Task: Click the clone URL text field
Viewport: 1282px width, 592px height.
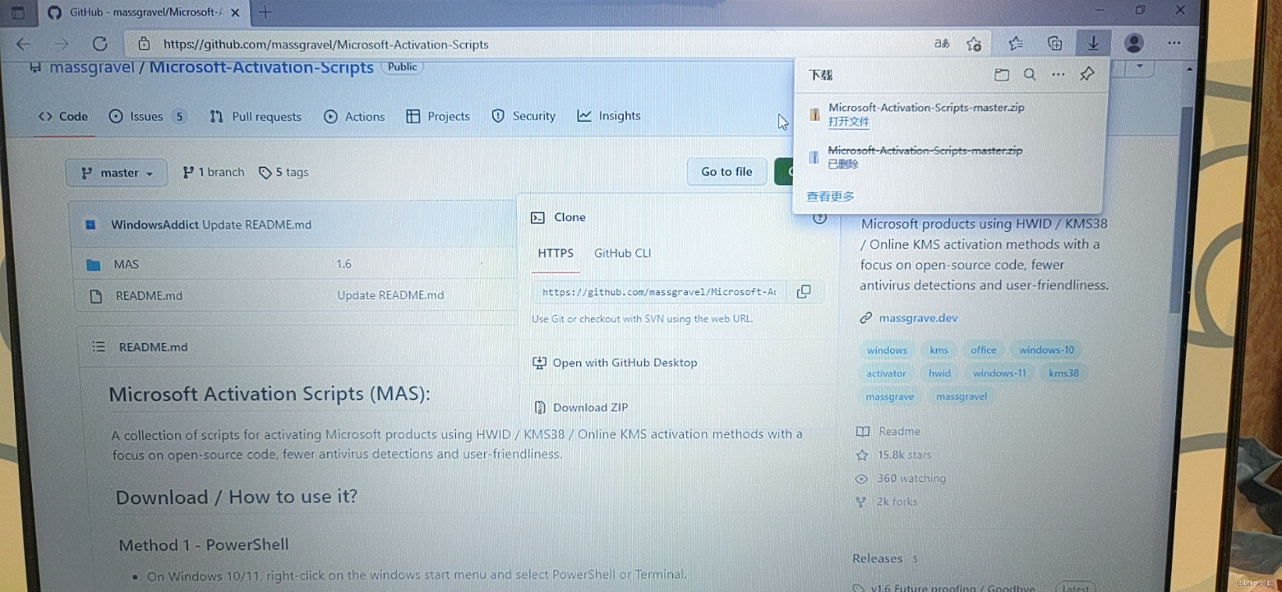Action: point(659,292)
